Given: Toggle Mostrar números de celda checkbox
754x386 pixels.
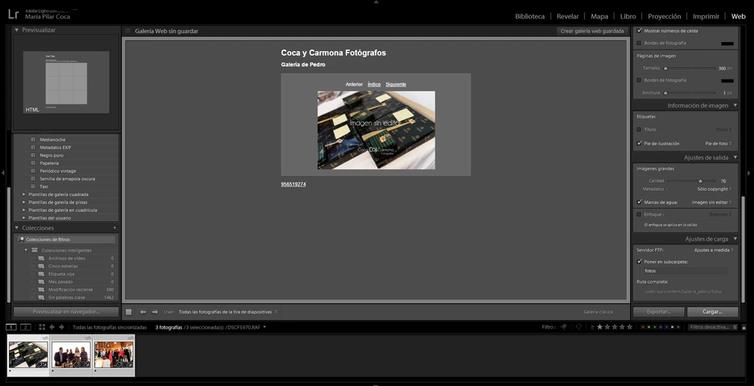Looking at the screenshot, I should (x=639, y=30).
